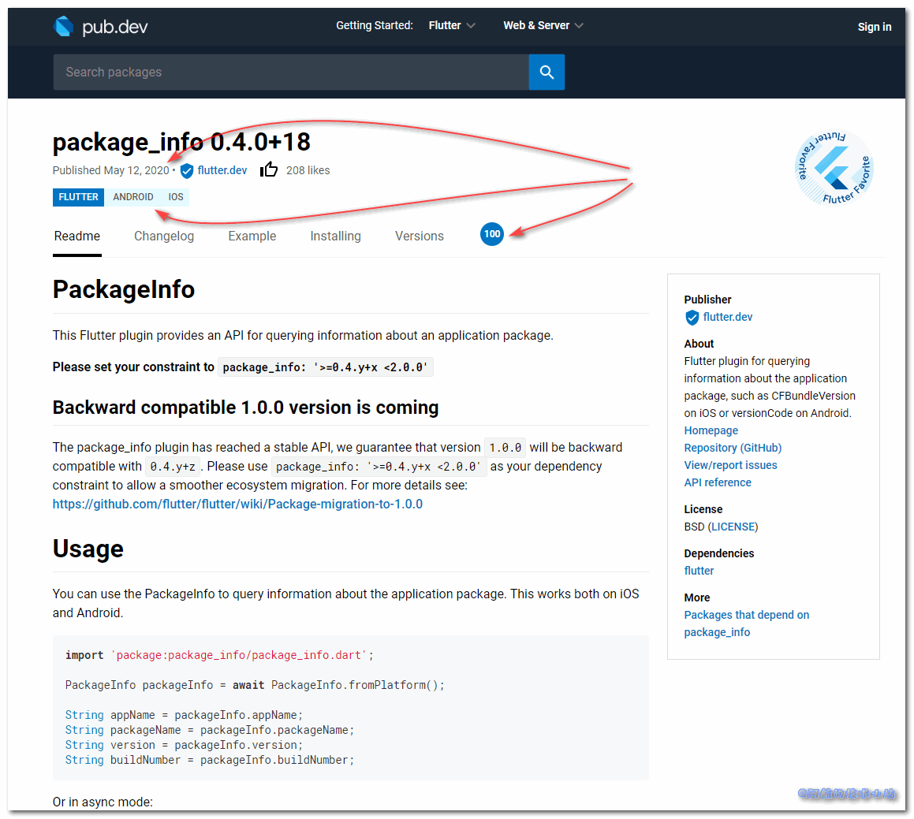Viewport: 914px width, 819px height.
Task: Click the More sidebar heading
Action: 697,597
